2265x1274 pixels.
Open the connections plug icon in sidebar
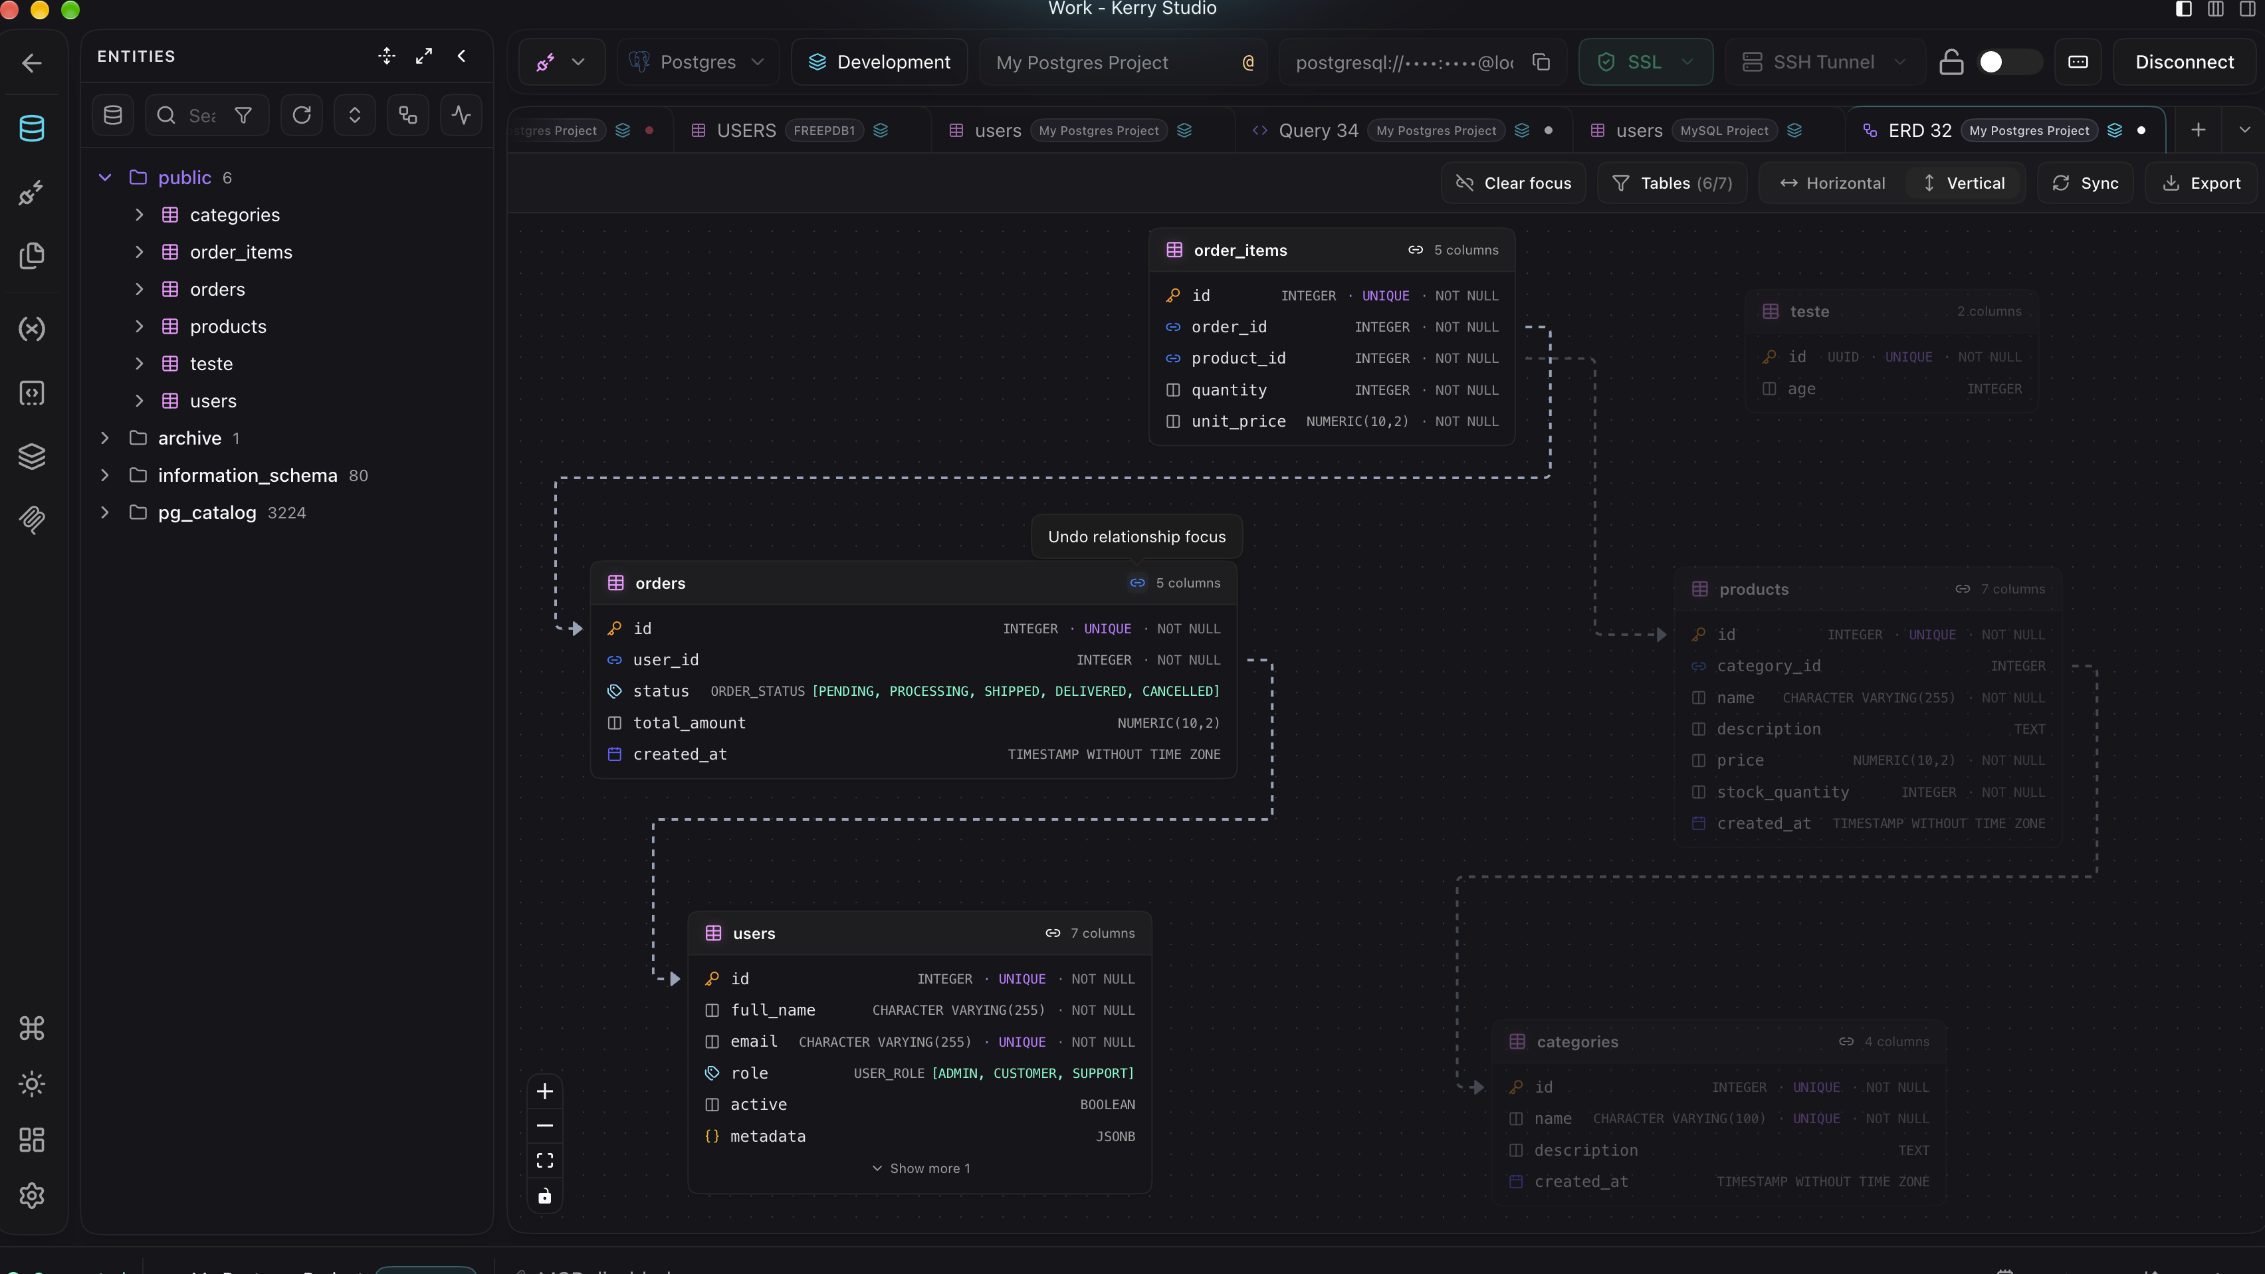coord(32,193)
